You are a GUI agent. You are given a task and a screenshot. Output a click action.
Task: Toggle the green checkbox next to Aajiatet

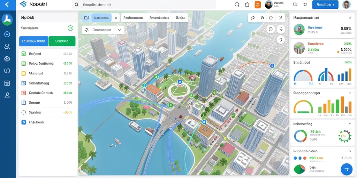point(23,54)
